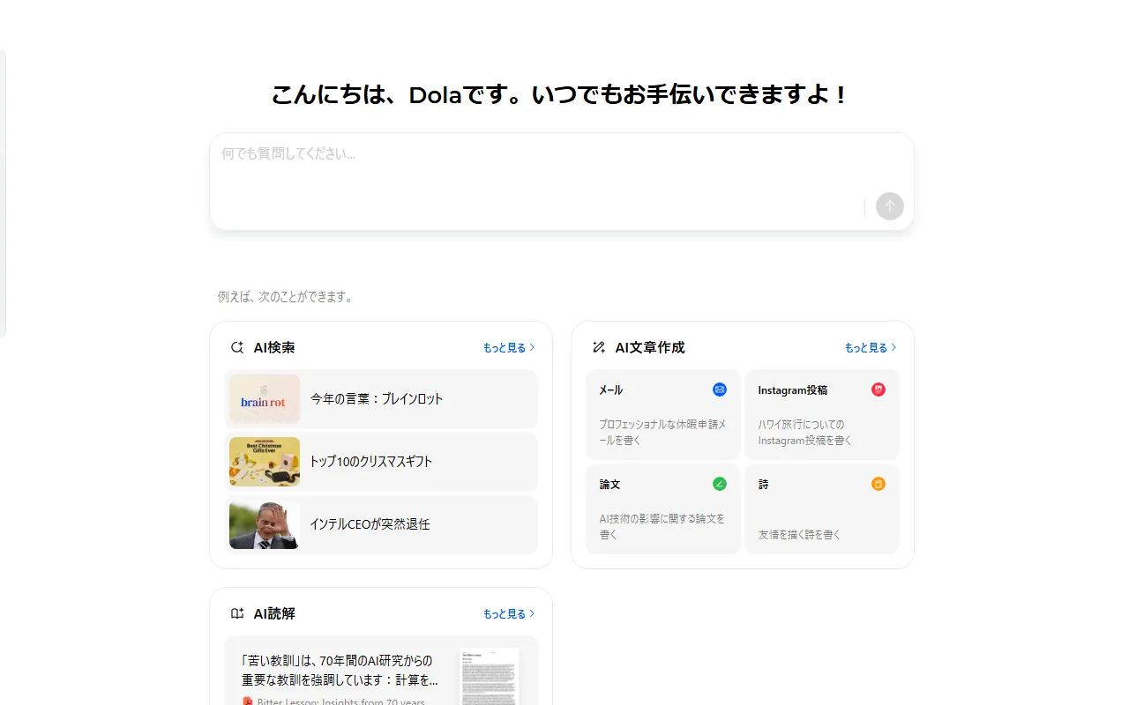Click the red Instagram icon on Instagram投稿 card
The width and height of the screenshot is (1129, 705).
[x=878, y=389]
